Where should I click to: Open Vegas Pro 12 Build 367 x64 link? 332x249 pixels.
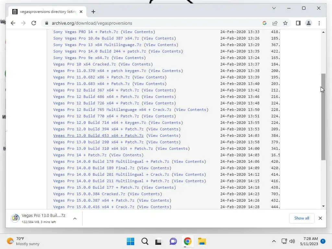(x=96, y=90)
